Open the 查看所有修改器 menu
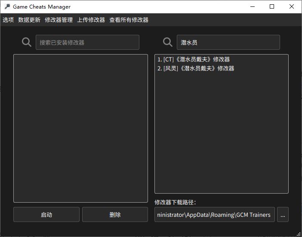Image resolution: width=302 pixels, height=237 pixels. (129, 20)
